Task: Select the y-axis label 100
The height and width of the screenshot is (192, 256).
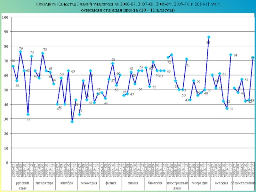Action: point(5,17)
